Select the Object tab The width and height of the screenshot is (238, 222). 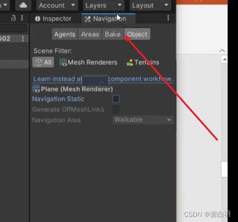tap(137, 34)
